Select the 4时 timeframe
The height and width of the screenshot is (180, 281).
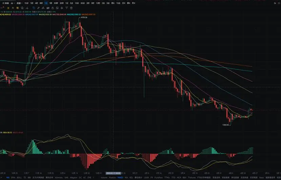[x=36, y=3]
